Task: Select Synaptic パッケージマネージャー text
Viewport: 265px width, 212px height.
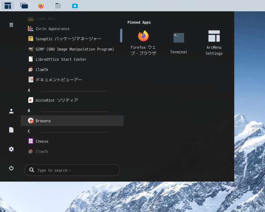Action: (69, 39)
